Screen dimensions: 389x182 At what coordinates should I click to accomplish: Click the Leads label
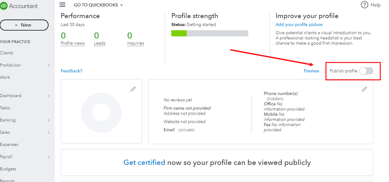(x=100, y=43)
